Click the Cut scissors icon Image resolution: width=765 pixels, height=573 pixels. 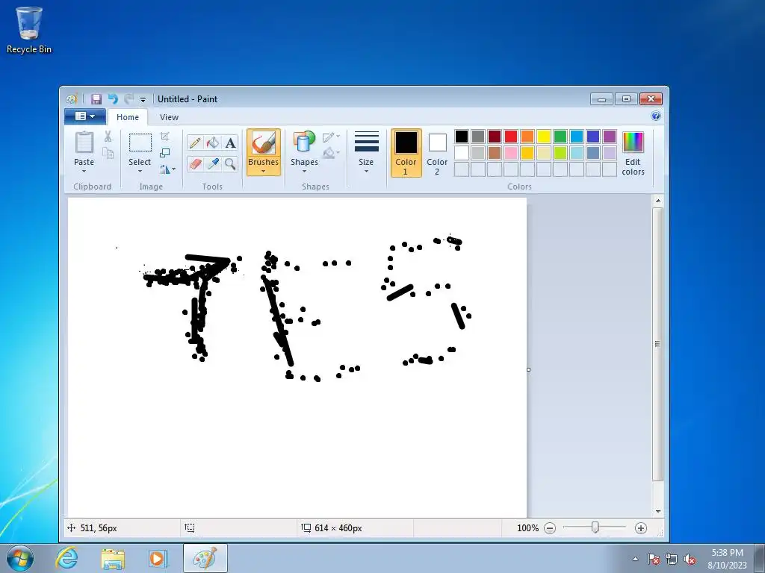point(108,137)
